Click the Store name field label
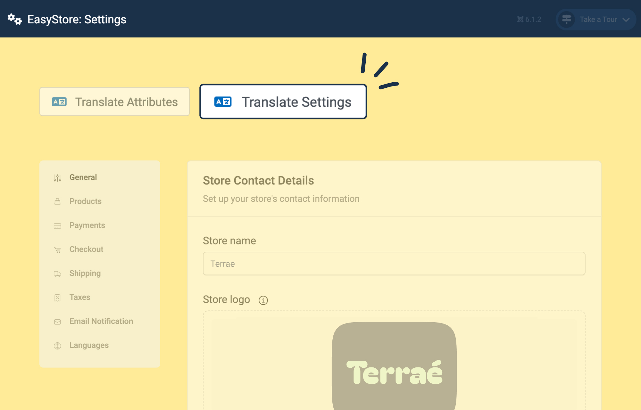 coord(229,241)
